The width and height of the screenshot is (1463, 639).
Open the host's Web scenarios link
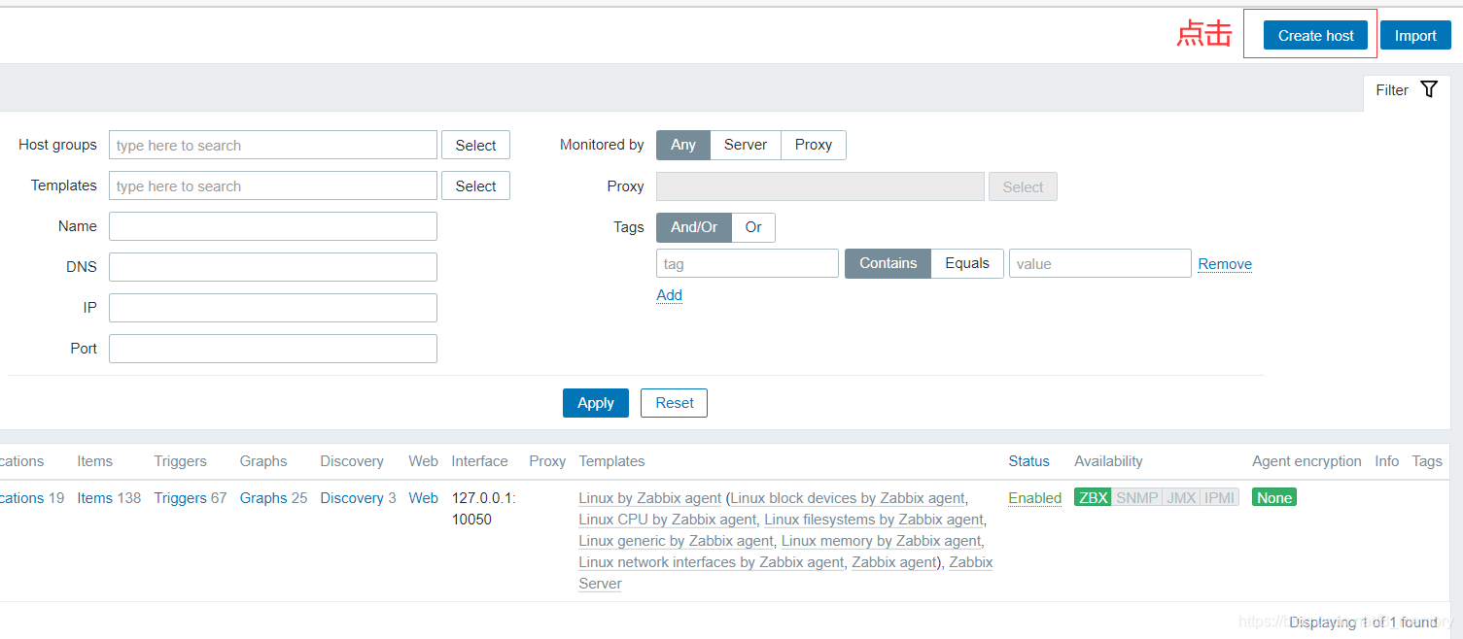pyautogui.click(x=423, y=498)
